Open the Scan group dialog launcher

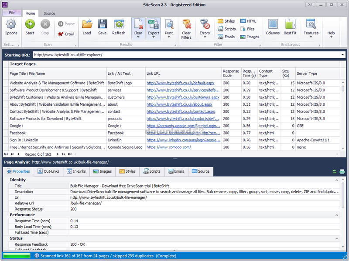pyautogui.click(x=75, y=45)
